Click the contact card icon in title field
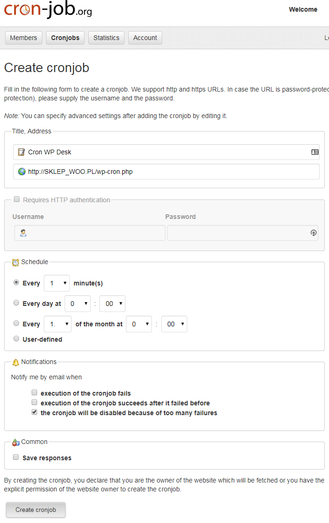 [x=315, y=152]
